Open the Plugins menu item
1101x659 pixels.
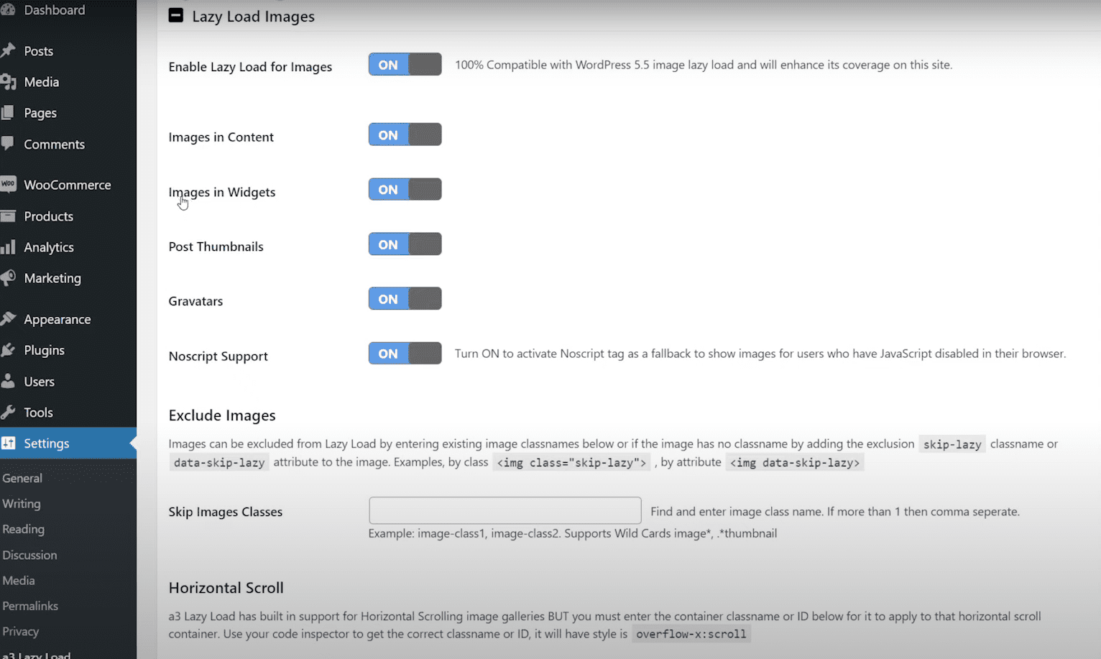point(45,350)
